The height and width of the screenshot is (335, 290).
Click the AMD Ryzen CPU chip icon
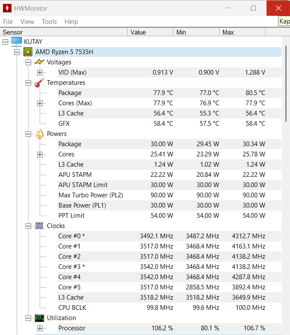tap(28, 52)
